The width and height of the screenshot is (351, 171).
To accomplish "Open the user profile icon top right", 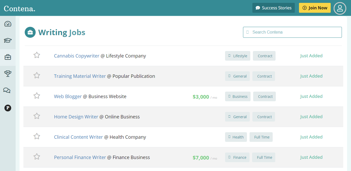I will [340, 8].
